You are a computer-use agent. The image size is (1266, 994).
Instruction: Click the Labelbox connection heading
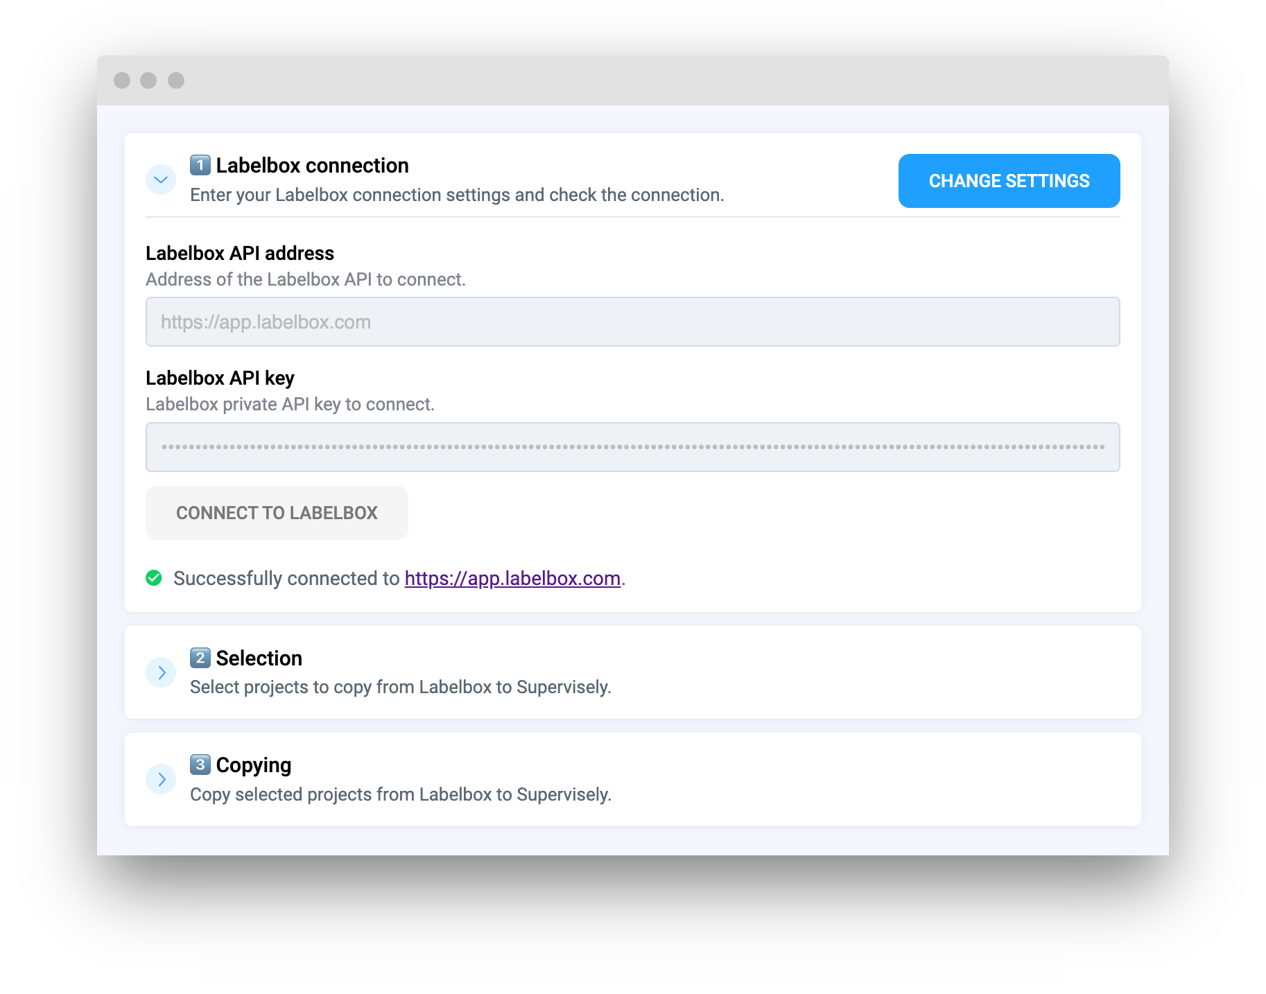(312, 165)
